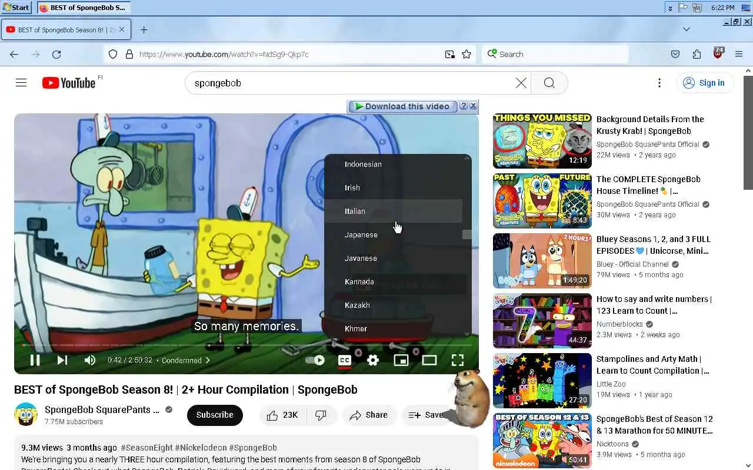The width and height of the screenshot is (753, 470).
Task: Focus the browser Search field
Action: [555, 54]
